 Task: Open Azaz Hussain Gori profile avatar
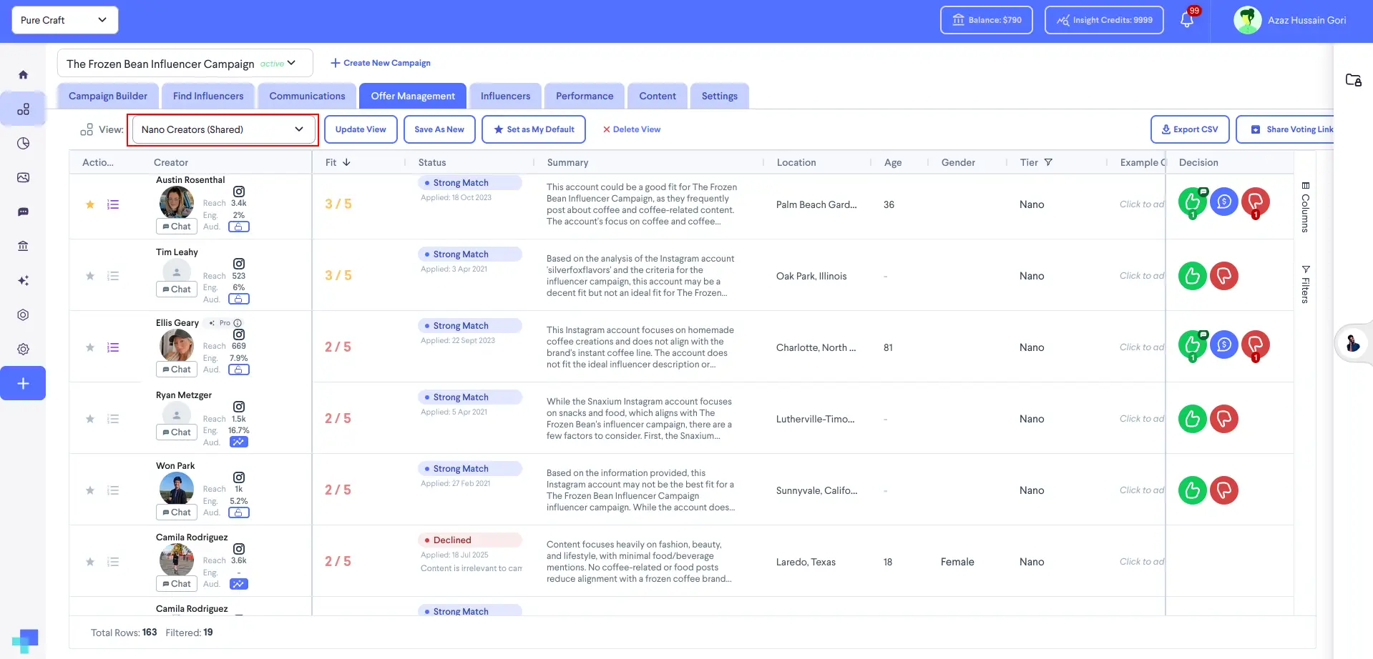1248,20
